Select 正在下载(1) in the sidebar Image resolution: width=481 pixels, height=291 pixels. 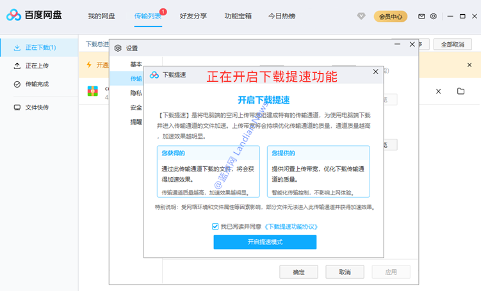39,47
